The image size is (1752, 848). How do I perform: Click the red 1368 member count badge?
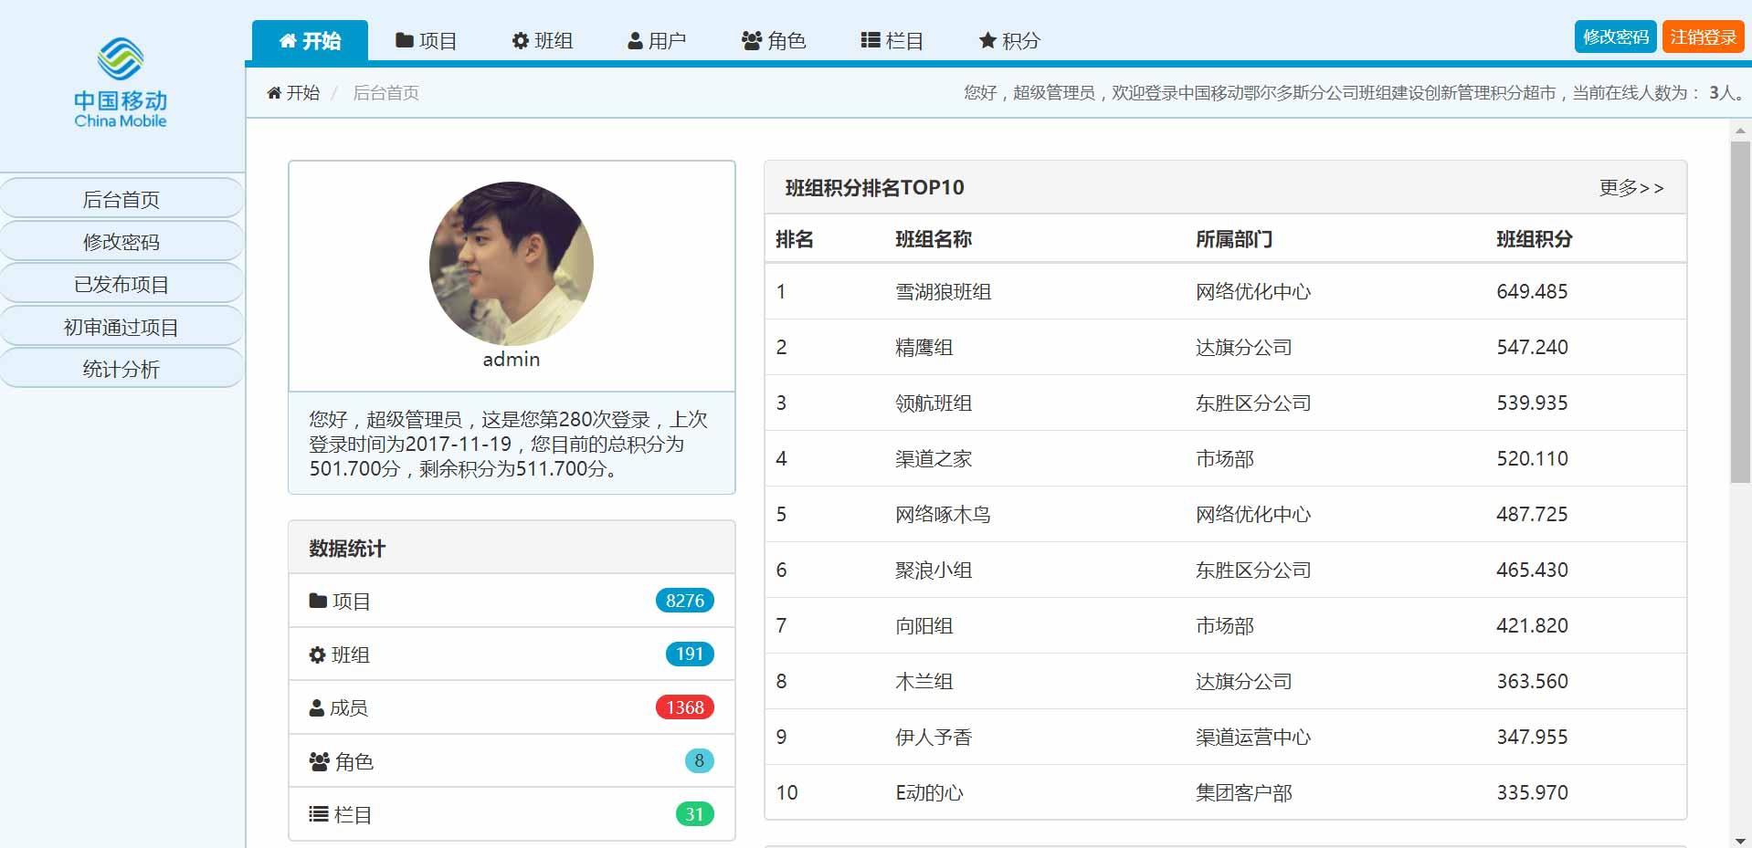[684, 707]
